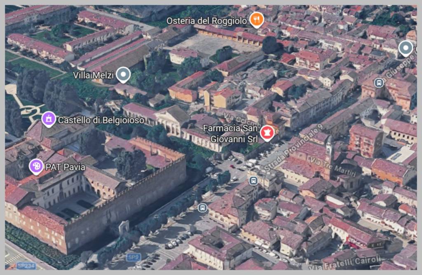Image resolution: width=422 pixels, height=275 pixels.
Task: Click the Castello di Belgioioso name text
Action: (102, 120)
